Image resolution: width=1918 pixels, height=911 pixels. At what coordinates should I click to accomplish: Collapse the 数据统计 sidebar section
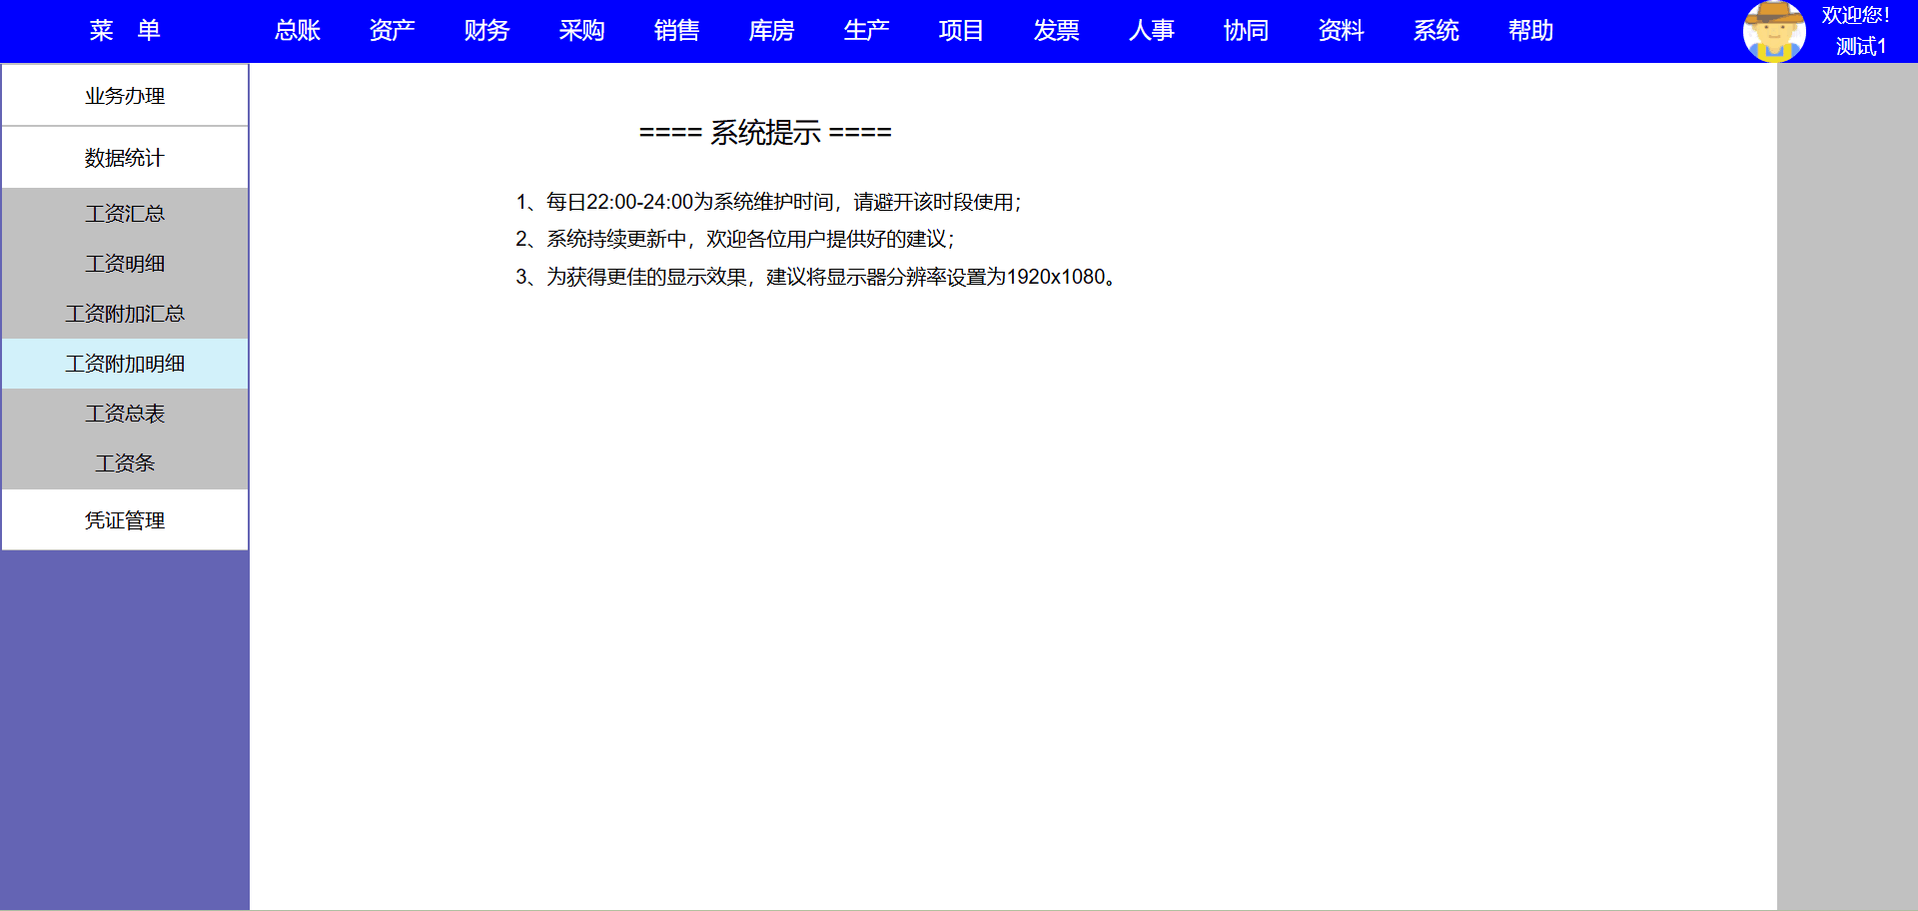point(125,158)
